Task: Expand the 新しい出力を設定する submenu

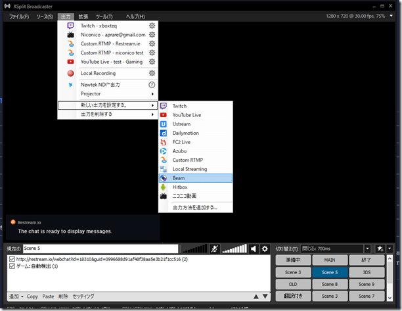Action: [x=152, y=105]
